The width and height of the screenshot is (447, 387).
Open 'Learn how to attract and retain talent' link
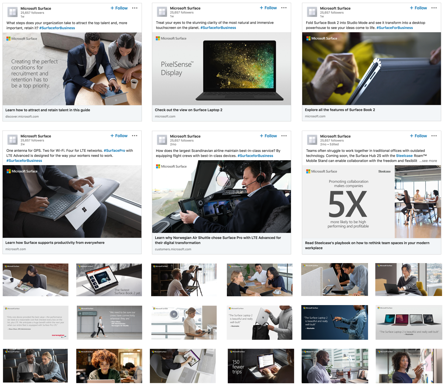click(x=48, y=110)
